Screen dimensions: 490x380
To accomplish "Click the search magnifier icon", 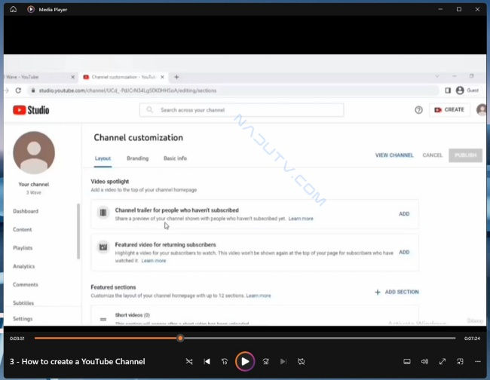I will 150,109.
